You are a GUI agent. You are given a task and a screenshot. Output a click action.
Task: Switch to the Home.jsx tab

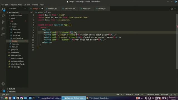[x=102, y=9]
